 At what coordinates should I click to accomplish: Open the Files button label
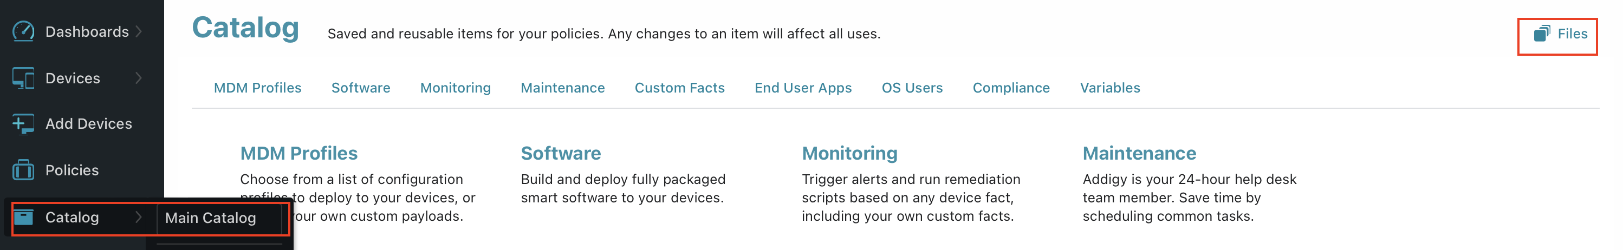coord(1573,34)
